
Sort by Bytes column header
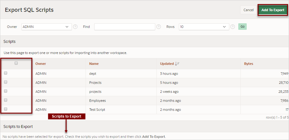(249, 64)
